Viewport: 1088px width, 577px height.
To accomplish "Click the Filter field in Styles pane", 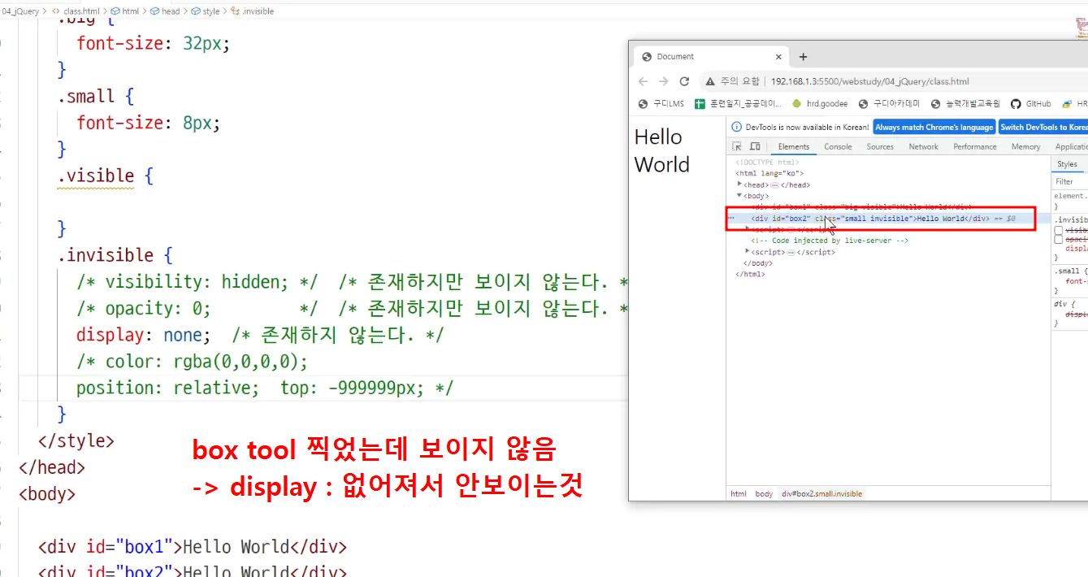I will click(x=1070, y=181).
